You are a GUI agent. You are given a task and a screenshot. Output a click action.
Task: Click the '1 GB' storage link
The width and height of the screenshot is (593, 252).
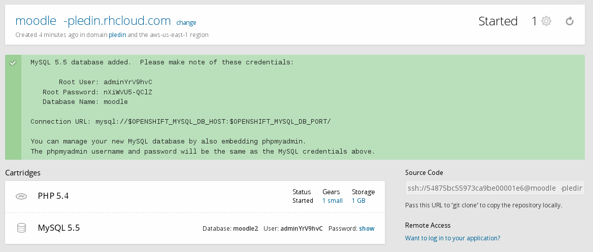[x=358, y=201]
